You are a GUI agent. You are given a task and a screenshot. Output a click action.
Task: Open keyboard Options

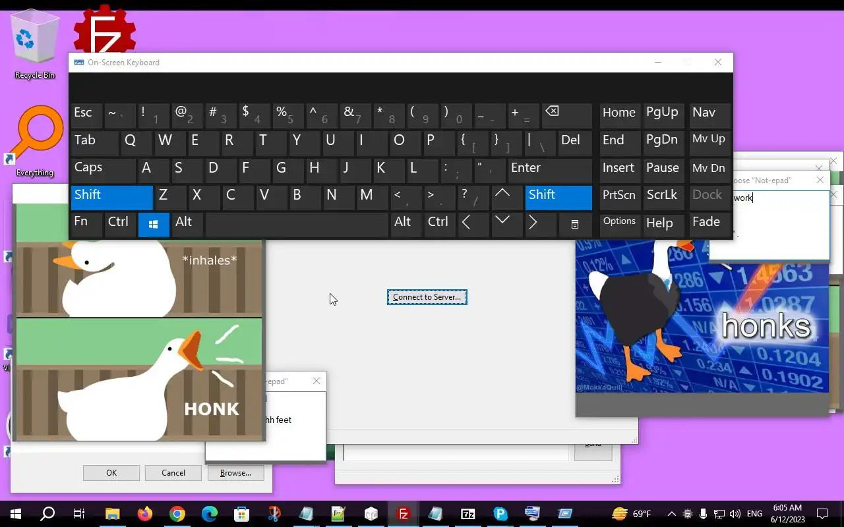(619, 223)
